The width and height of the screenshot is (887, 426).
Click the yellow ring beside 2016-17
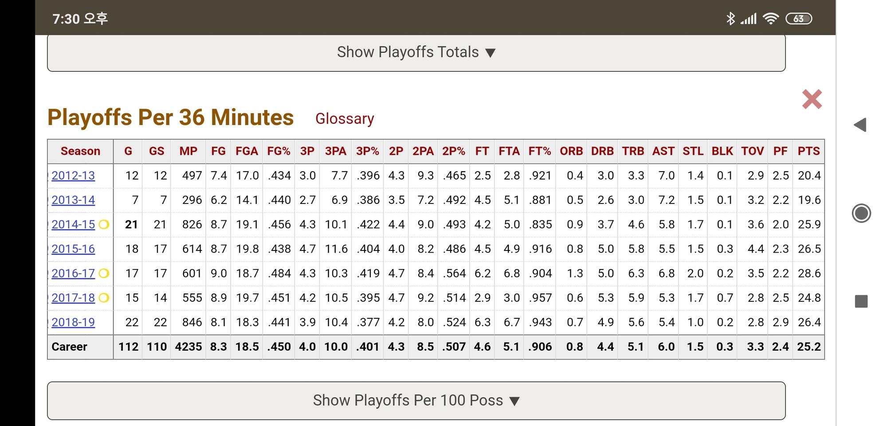[x=104, y=274]
